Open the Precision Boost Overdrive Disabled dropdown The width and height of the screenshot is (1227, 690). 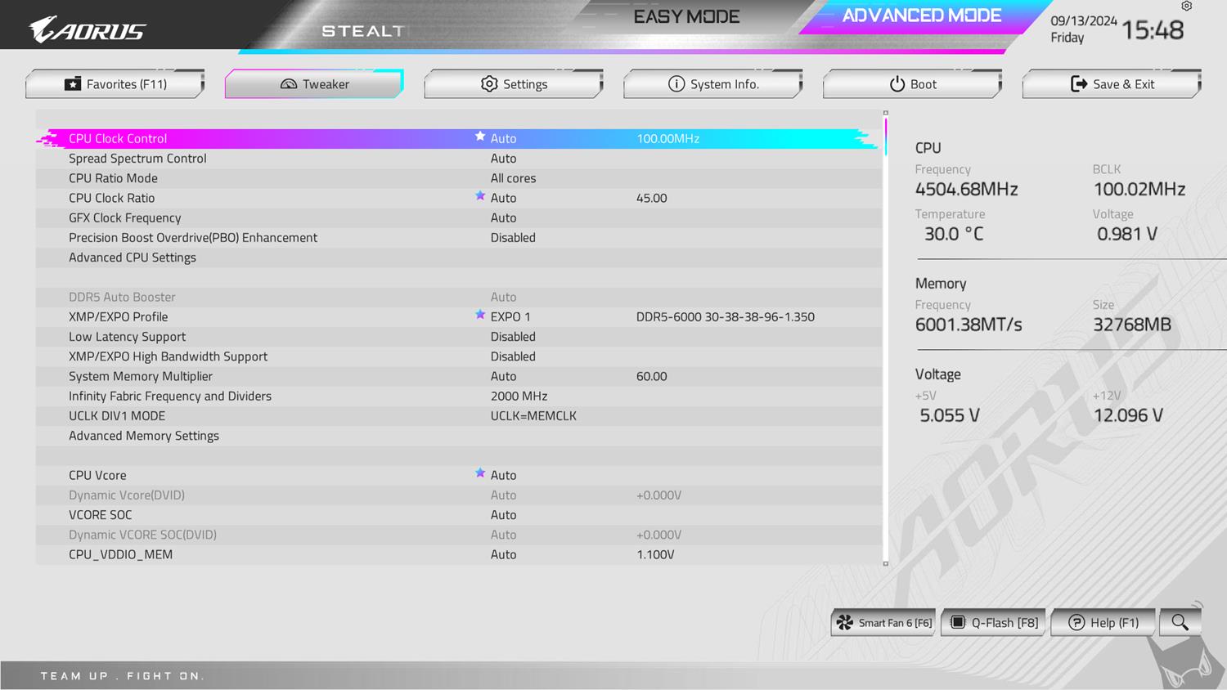513,238
